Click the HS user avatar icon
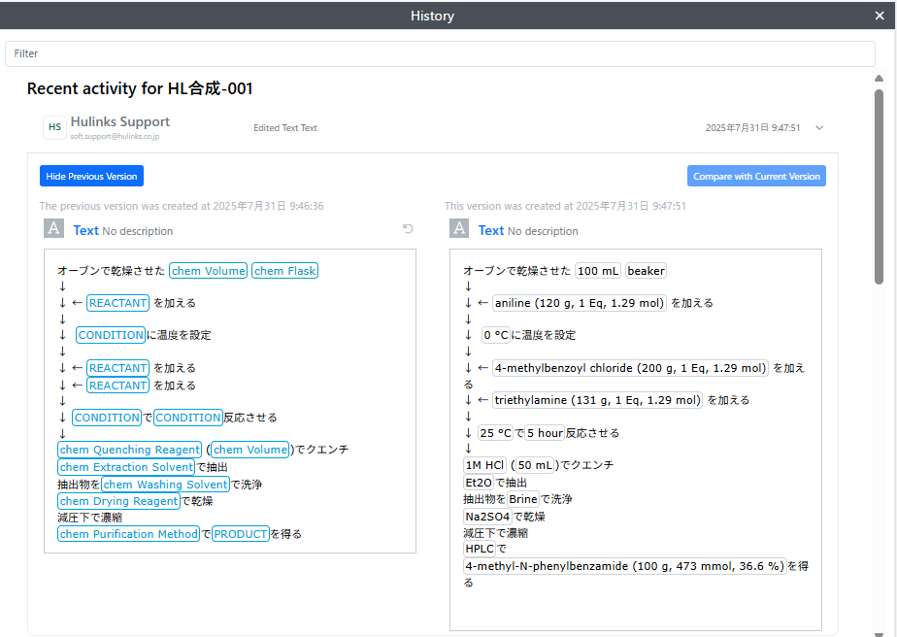Image resolution: width=897 pixels, height=637 pixels. point(54,127)
